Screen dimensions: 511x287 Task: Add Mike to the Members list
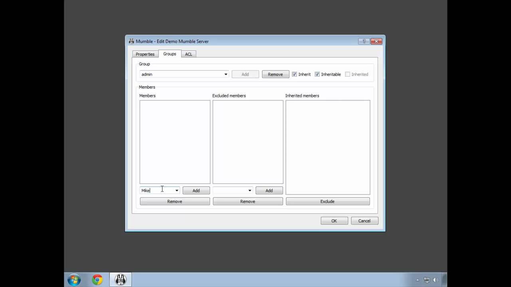pos(196,191)
